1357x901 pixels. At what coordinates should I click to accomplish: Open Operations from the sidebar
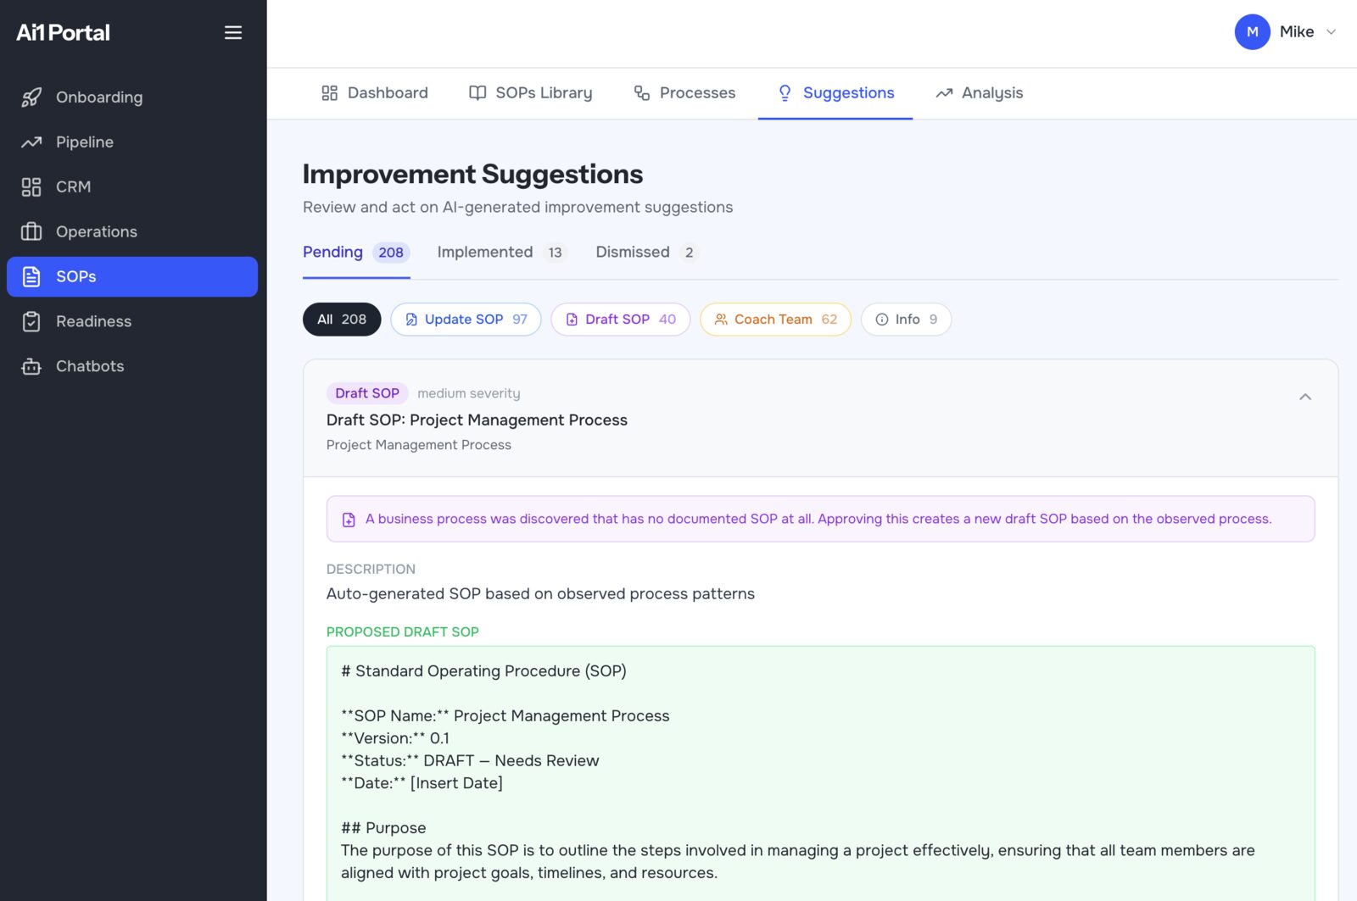tap(132, 232)
